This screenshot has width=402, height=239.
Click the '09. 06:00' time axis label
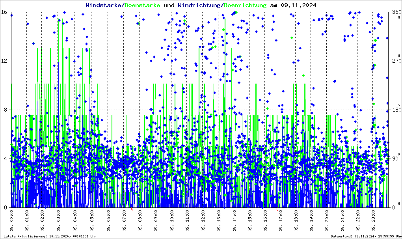click(108, 221)
